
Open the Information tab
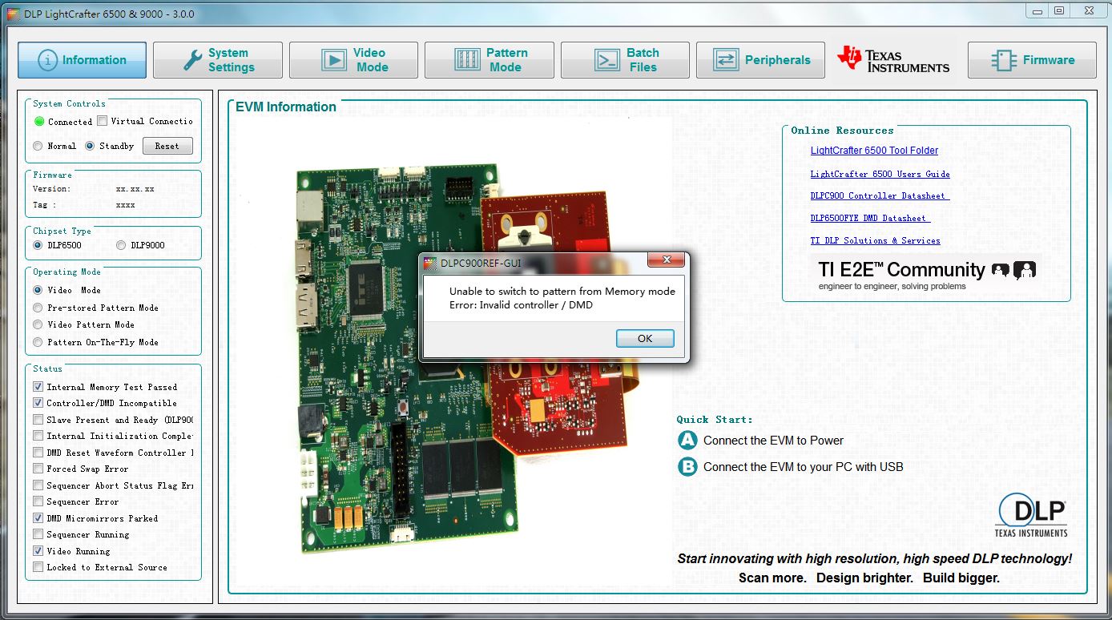82,60
